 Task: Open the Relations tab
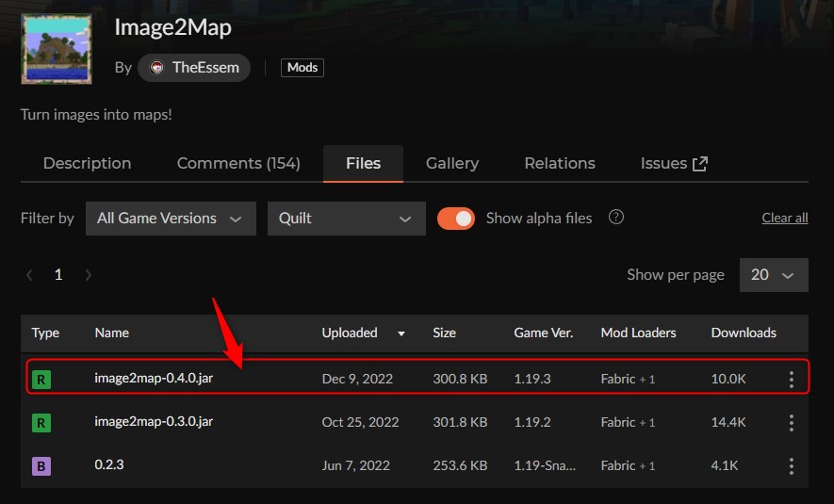point(560,163)
